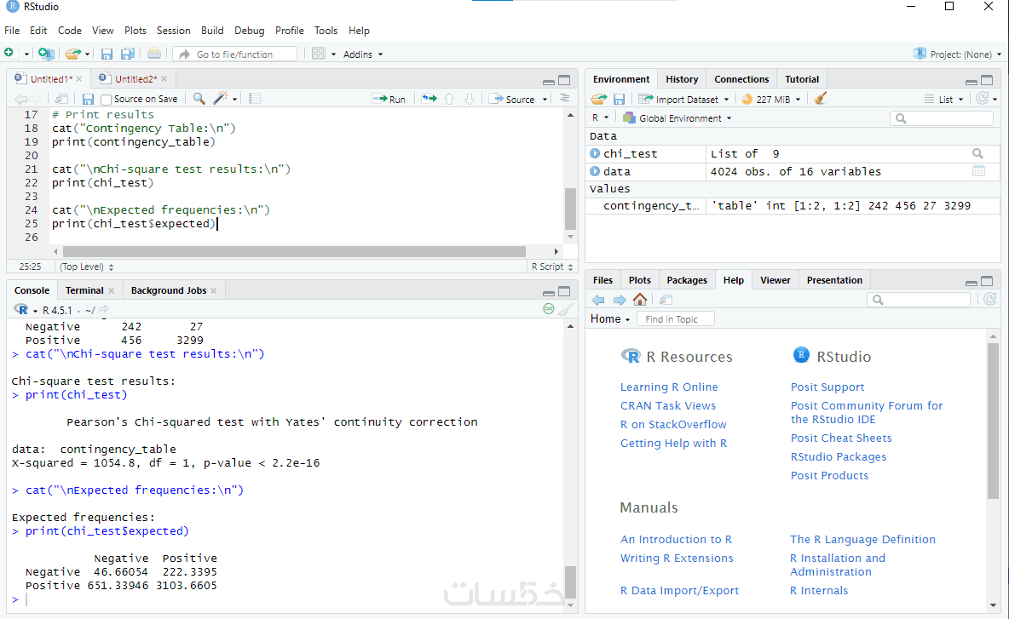1009x619 pixels.
Task: Print the current file icon
Action: point(153,54)
